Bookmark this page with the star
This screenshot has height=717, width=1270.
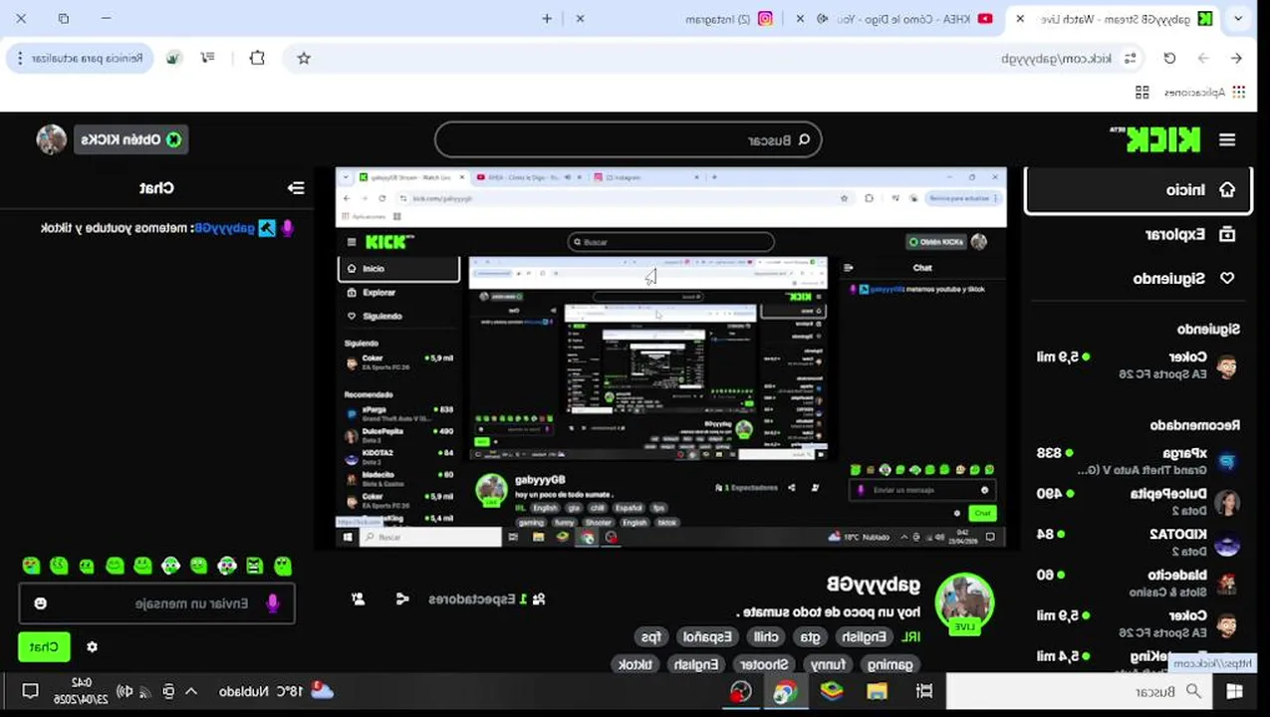click(304, 58)
